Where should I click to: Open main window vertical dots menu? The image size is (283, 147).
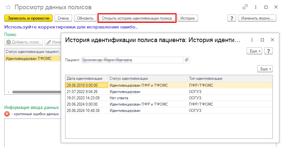click(256, 7)
